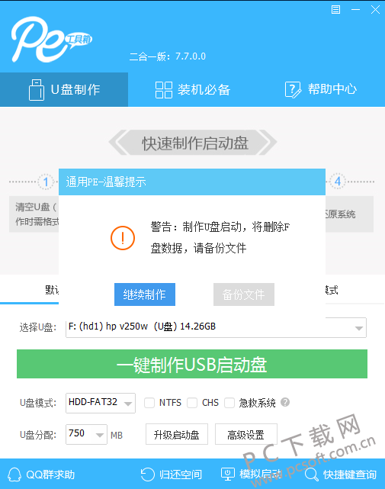This screenshot has width=385, height=489.
Task: Click the 模拟启动 monitor icon
Action: pyautogui.click(x=228, y=475)
